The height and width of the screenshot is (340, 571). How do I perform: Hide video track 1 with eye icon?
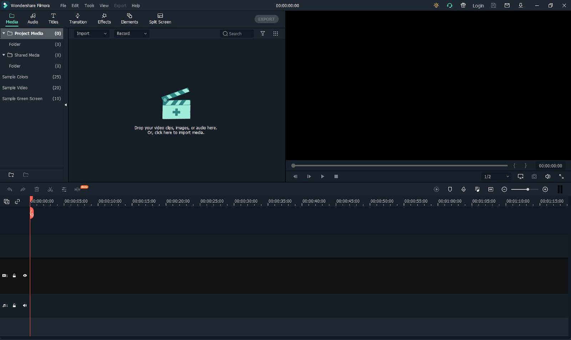25,275
